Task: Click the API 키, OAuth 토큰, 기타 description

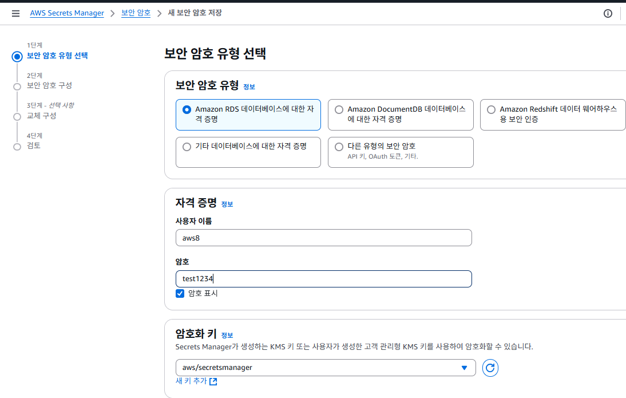Action: [382, 157]
